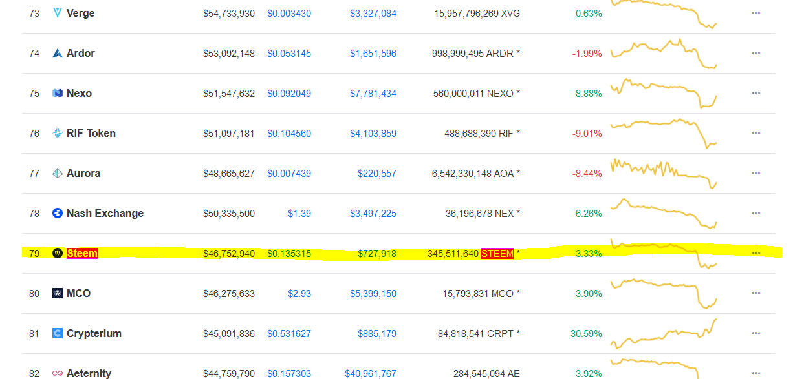Image resolution: width=793 pixels, height=379 pixels.
Task: Open the MCO row more-options menu
Action: [755, 293]
